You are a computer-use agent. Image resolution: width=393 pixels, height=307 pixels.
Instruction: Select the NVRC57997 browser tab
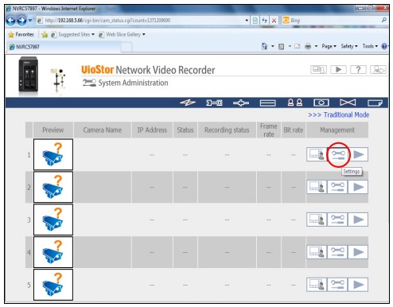click(64, 47)
